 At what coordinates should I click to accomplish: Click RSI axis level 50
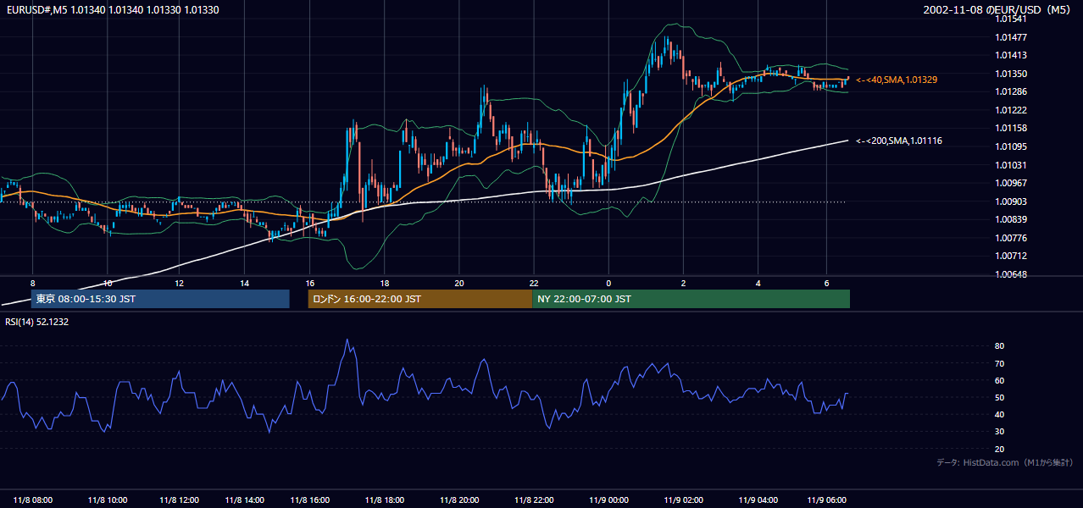[1000, 398]
